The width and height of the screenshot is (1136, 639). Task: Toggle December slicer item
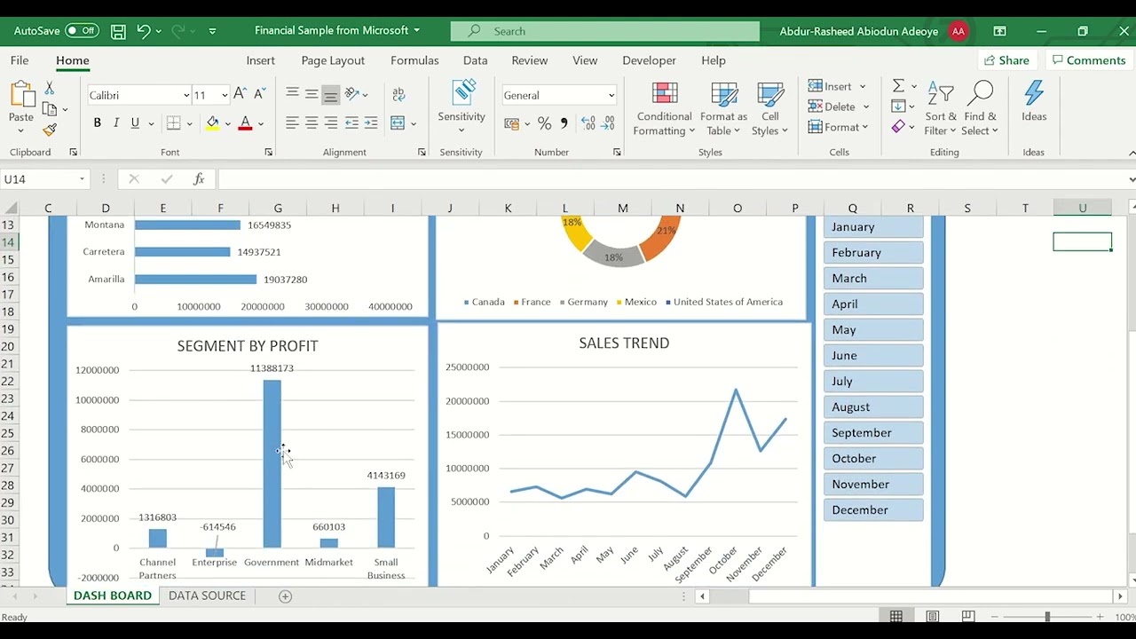tap(873, 510)
